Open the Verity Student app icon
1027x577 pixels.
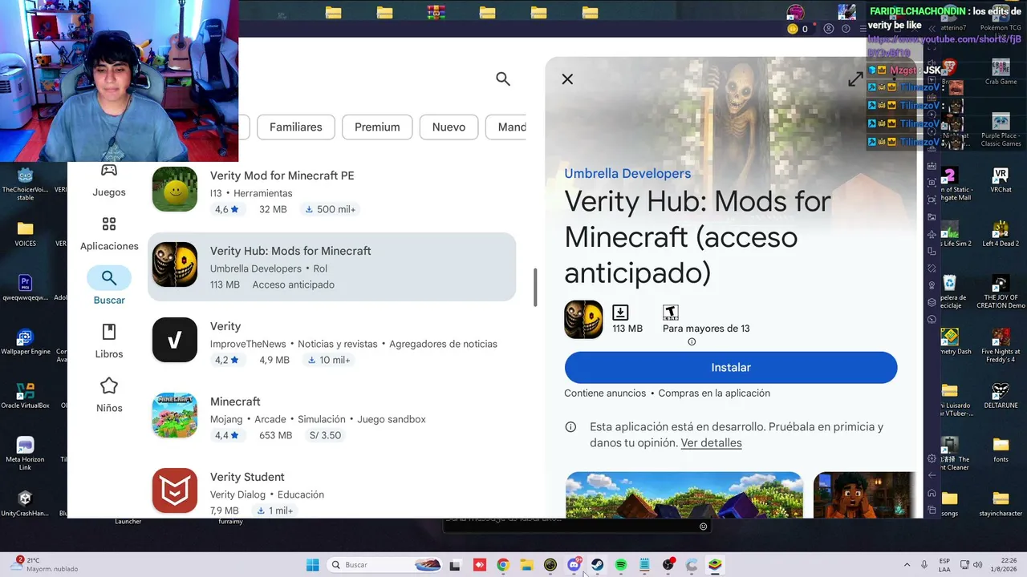click(x=175, y=490)
